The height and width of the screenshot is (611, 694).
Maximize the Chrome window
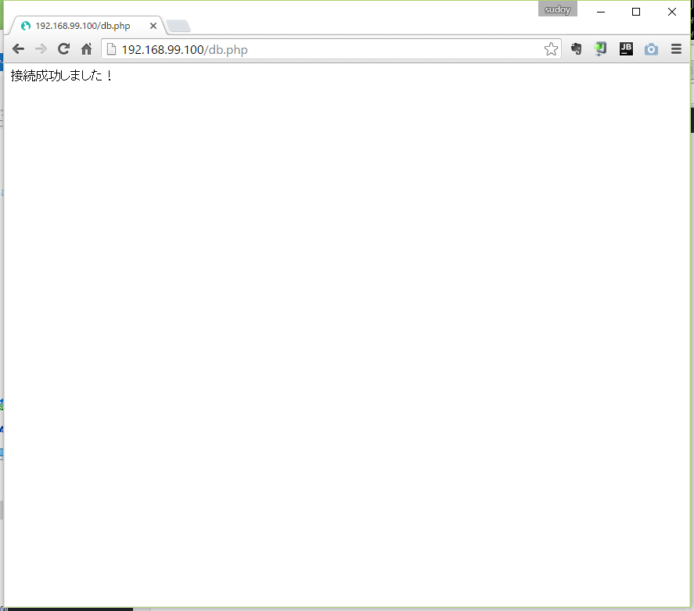[x=636, y=12]
